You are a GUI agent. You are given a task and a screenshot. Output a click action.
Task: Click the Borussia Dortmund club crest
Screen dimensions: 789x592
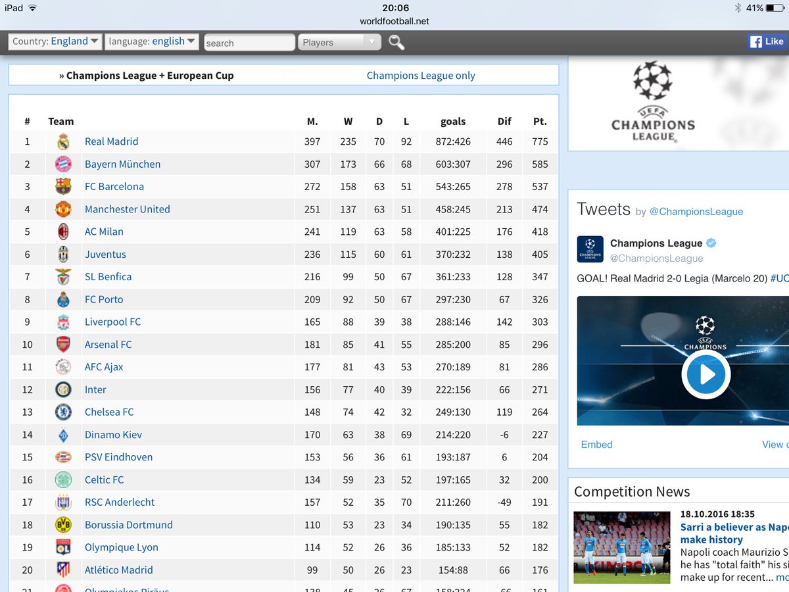point(63,525)
